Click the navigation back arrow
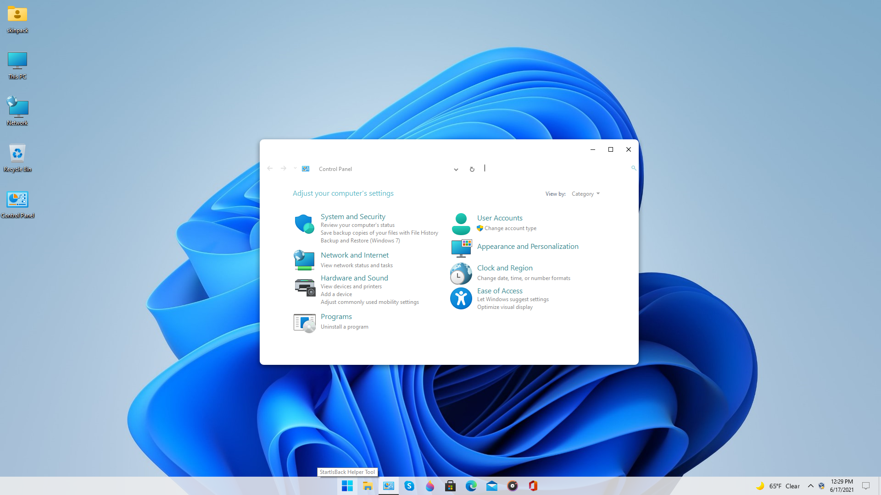The width and height of the screenshot is (881, 495). 270,169
